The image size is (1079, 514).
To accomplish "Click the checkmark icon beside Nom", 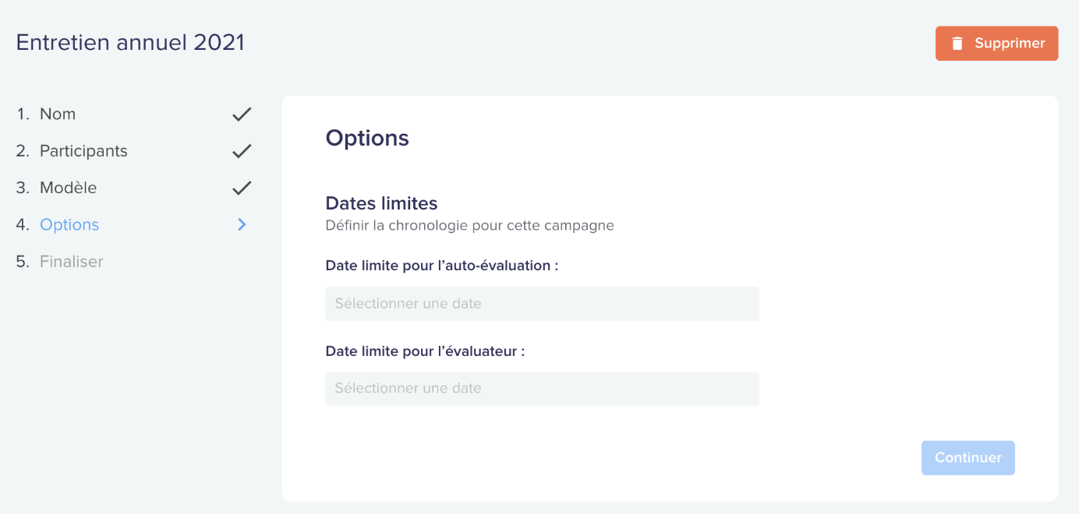I will coord(242,114).
